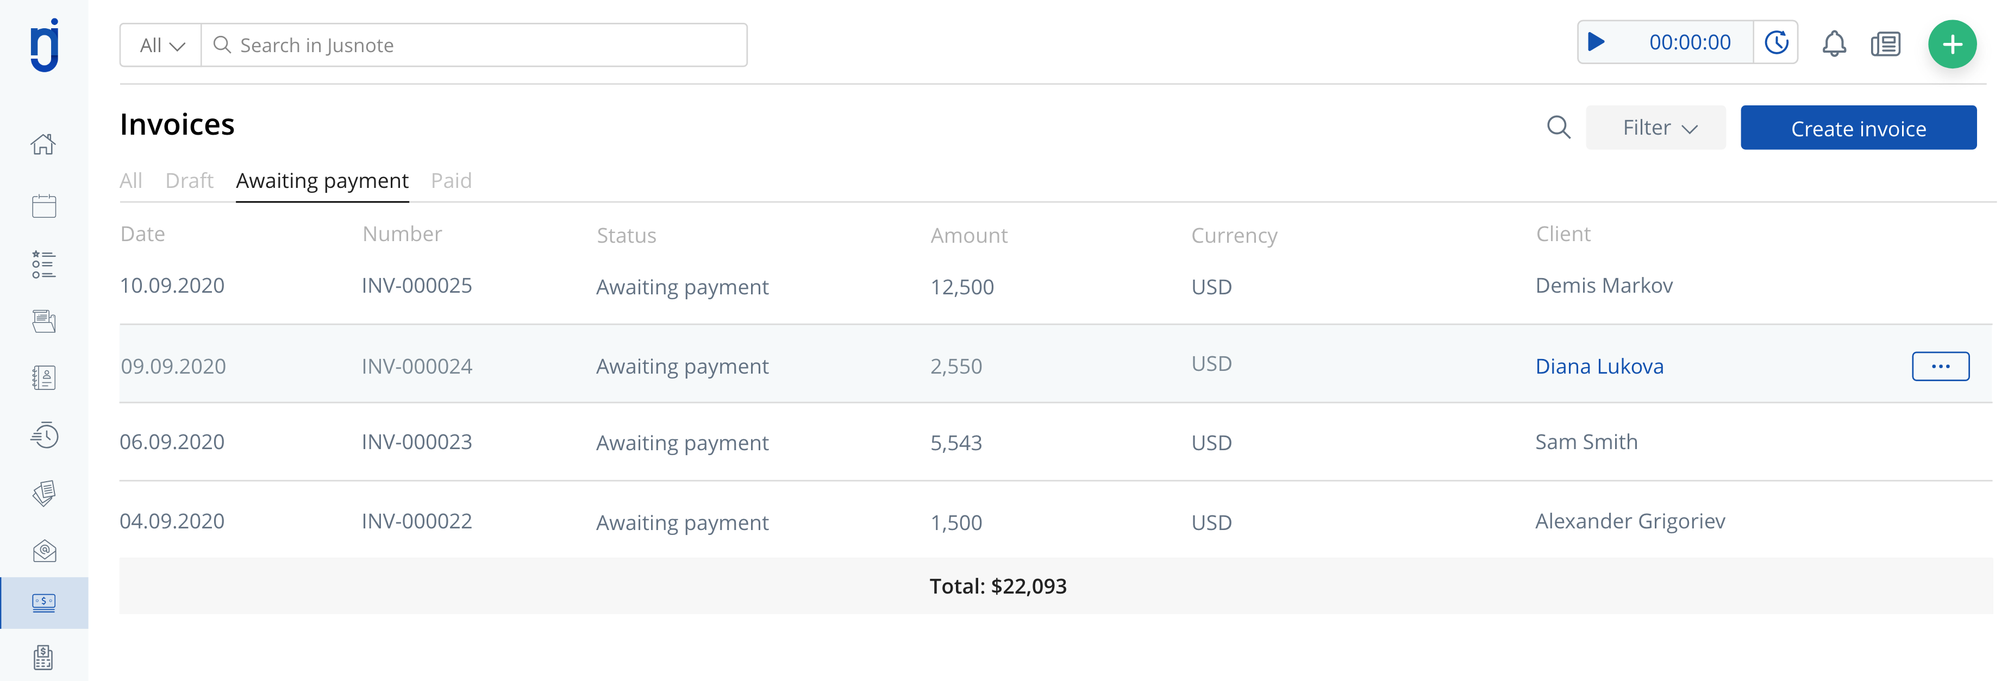The height and width of the screenshot is (681, 2014).
Task: Click Awaiting payment status of INV-000025
Action: point(682,287)
